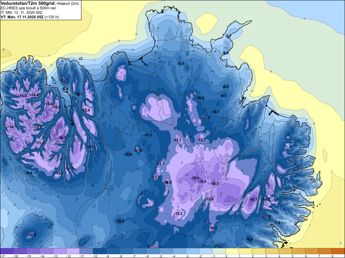Viewport: 345px width, 258px height.
Task: Click the -14.4 temperature label
Action: click(34, 95)
